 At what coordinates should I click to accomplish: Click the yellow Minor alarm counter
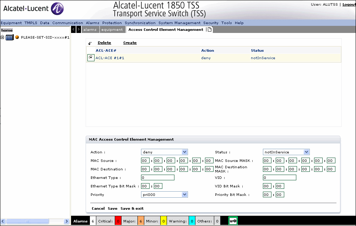[163, 221]
